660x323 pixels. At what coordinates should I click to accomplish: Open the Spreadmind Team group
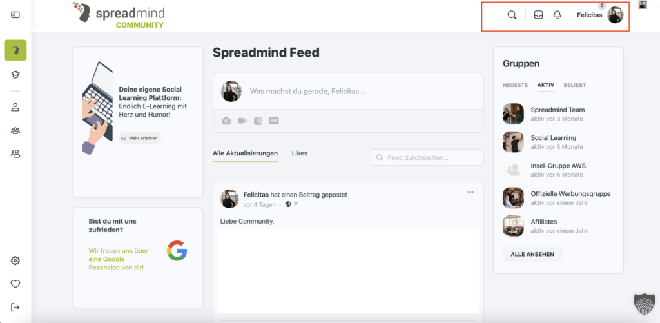pos(558,110)
